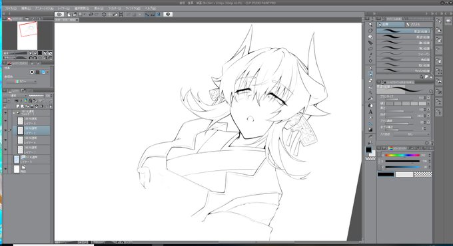Click the Layer color icon in Layer Property
This screenshot has height=246, width=453.
[43, 72]
